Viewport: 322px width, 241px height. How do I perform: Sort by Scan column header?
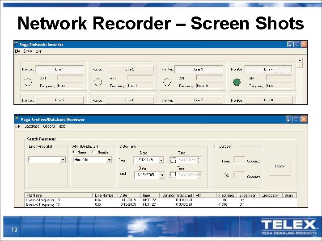[289, 195]
